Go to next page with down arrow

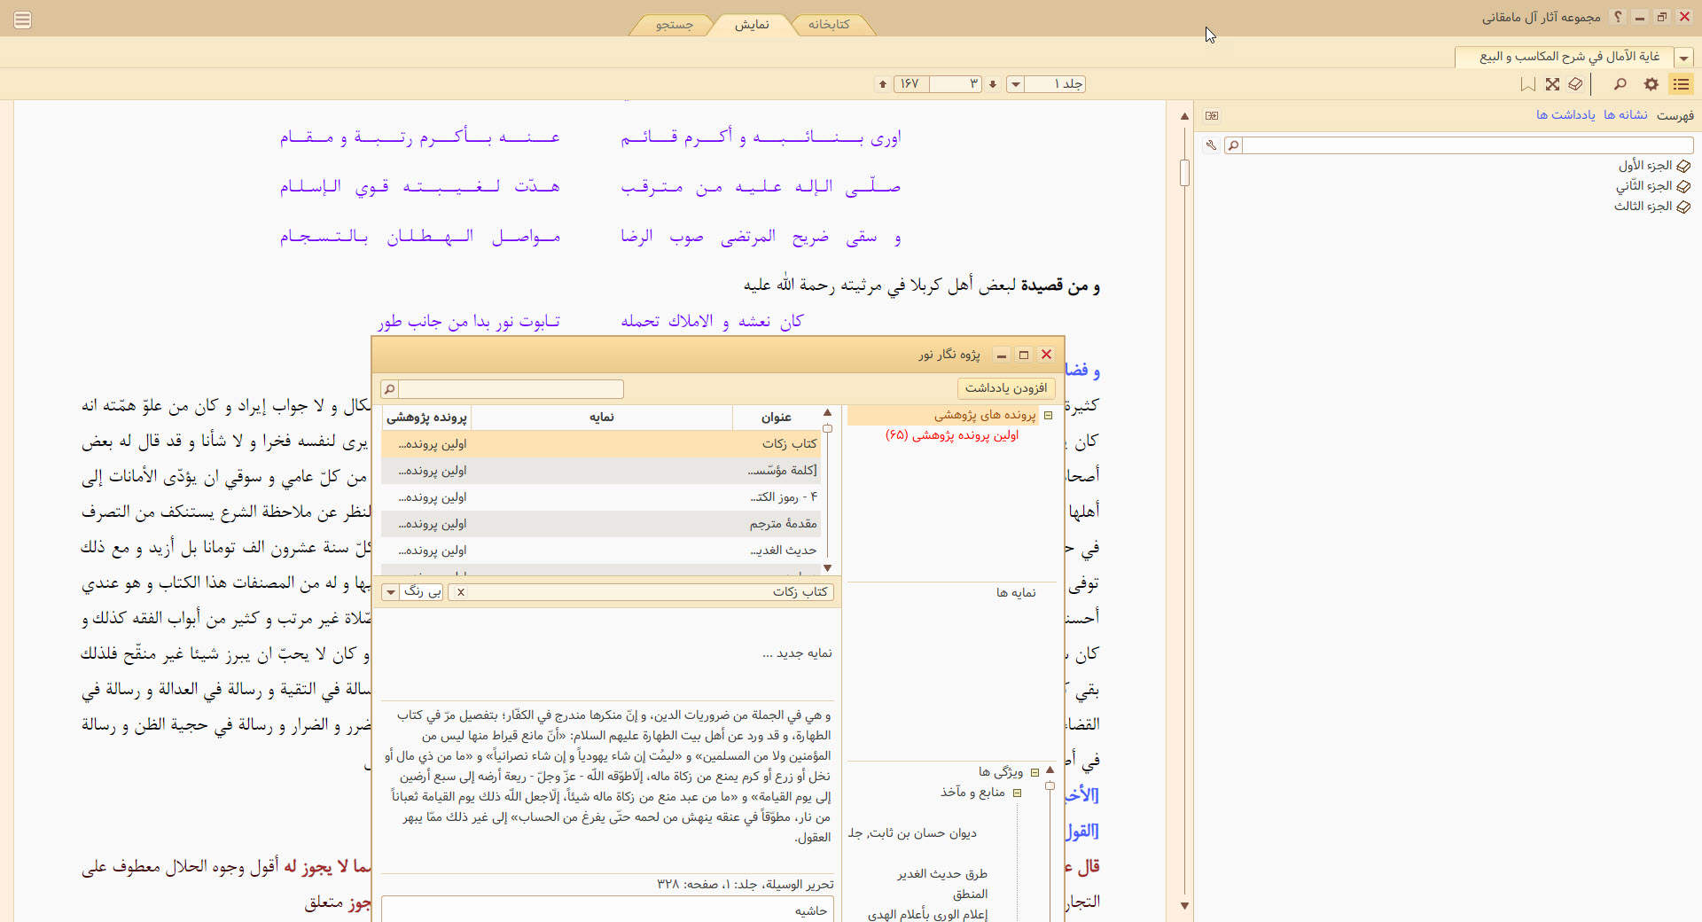click(x=993, y=84)
